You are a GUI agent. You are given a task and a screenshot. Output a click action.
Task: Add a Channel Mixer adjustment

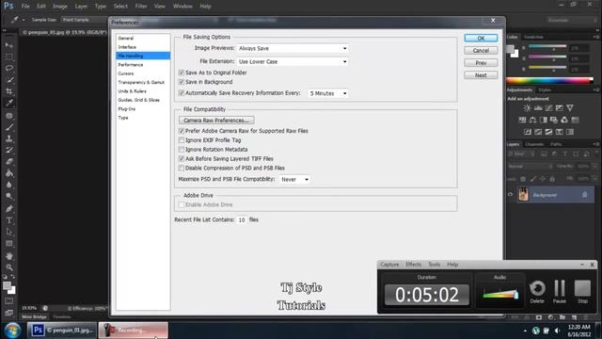coord(564,120)
